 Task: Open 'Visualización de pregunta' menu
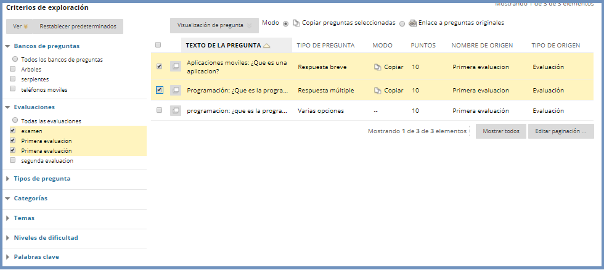click(x=214, y=26)
